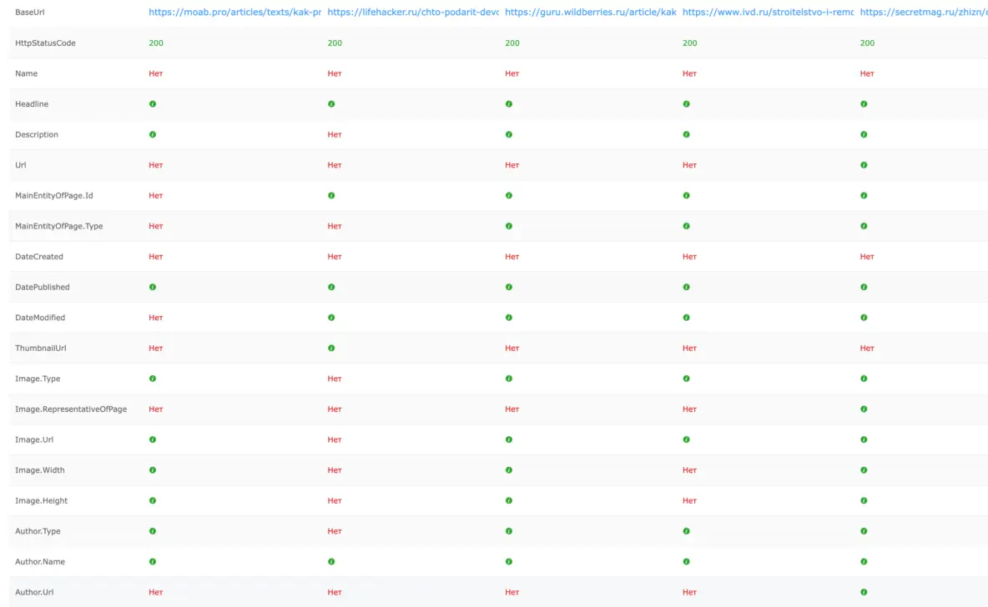Click ThumbnailUrl green icon in lifehacker.ru column
This screenshot has height=607, width=988.
pyautogui.click(x=331, y=349)
